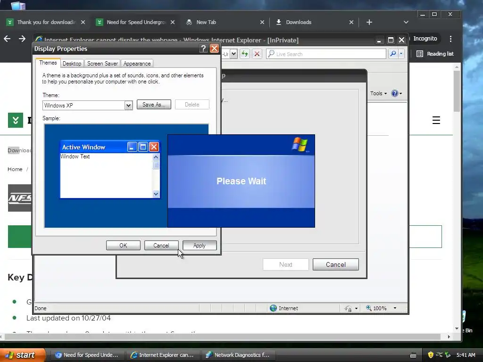
Task: Switch to the New Tab browser tab
Action: tap(225, 22)
